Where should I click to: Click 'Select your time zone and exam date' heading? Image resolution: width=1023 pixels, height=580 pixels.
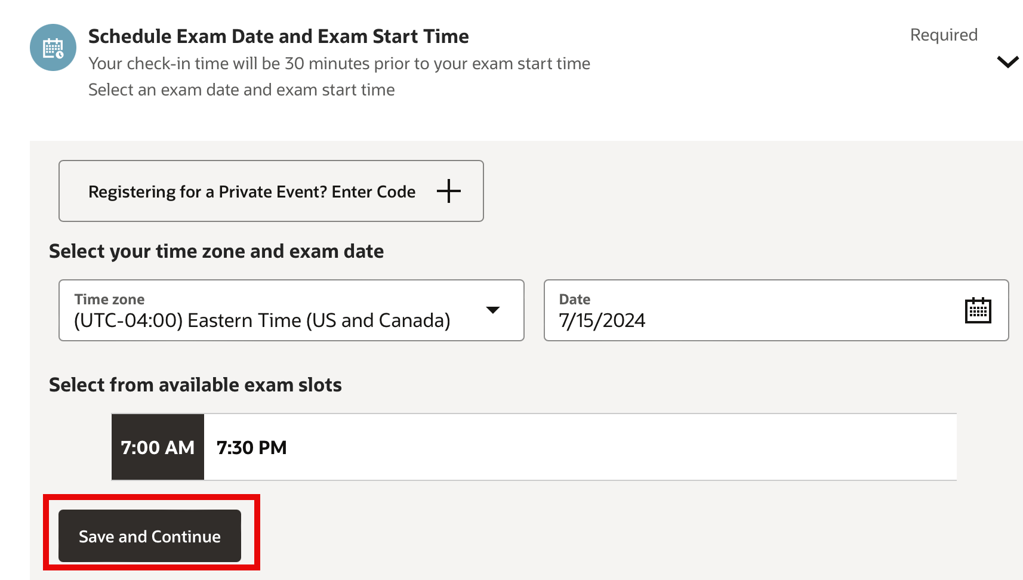216,251
